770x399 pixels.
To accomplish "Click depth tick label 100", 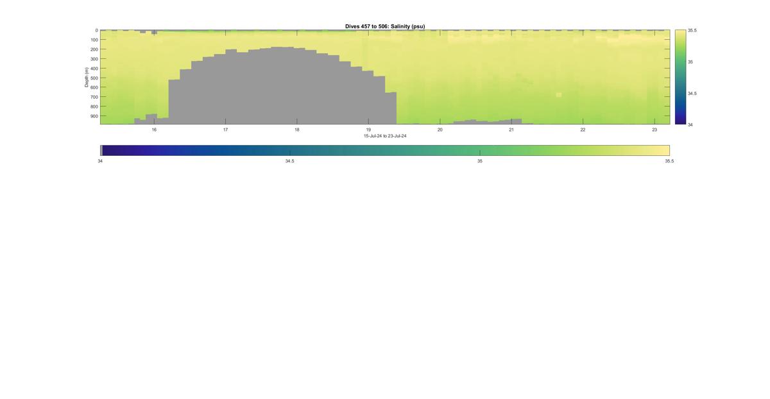I will click(94, 40).
